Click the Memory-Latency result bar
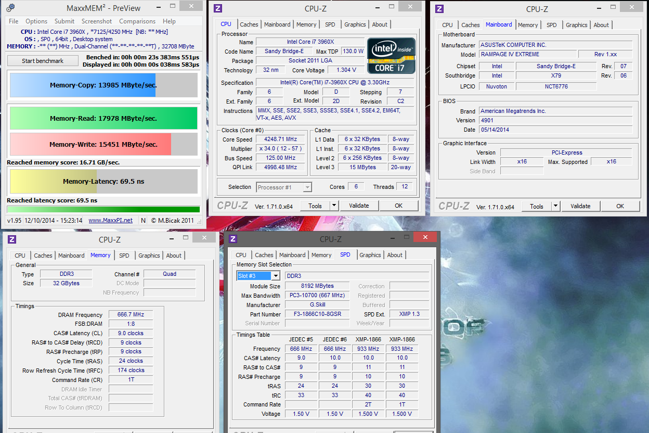This screenshot has width=649, height=433. tap(103, 182)
